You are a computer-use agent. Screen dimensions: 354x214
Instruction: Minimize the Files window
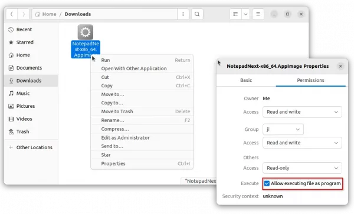click(274, 14)
